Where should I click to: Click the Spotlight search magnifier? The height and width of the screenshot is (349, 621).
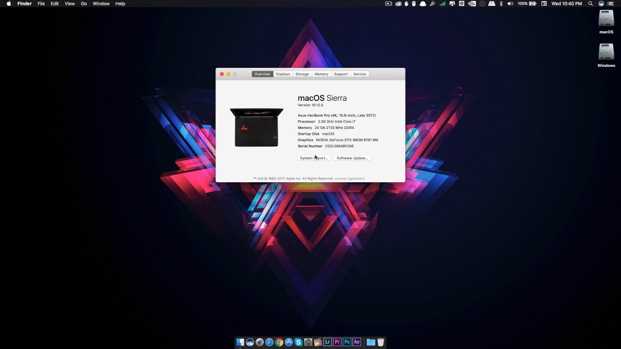tap(590, 3)
